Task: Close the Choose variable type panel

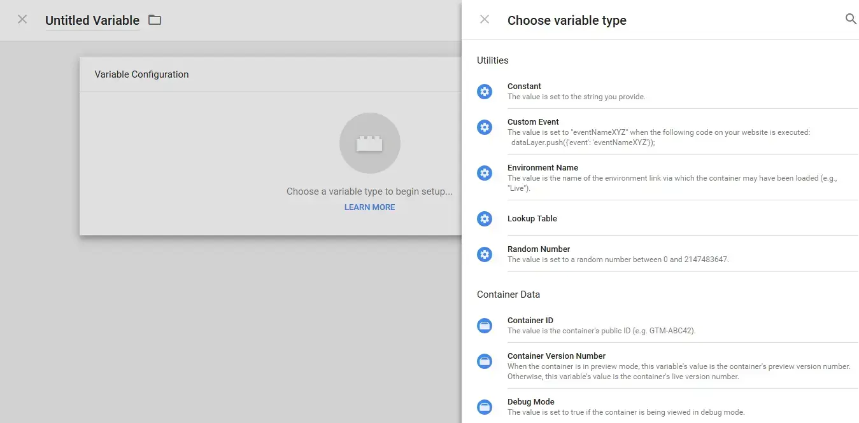Action: pos(484,19)
